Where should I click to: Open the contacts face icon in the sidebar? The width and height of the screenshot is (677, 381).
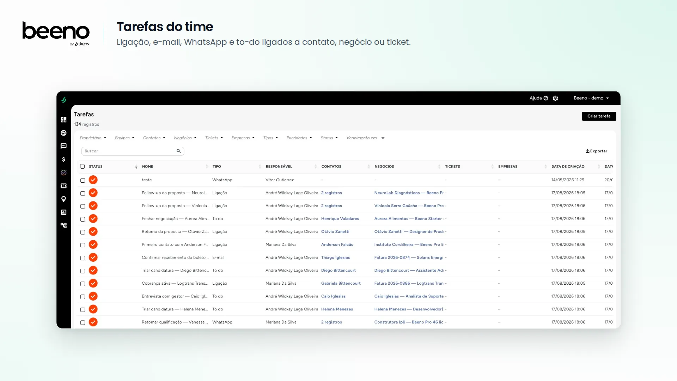(x=63, y=133)
